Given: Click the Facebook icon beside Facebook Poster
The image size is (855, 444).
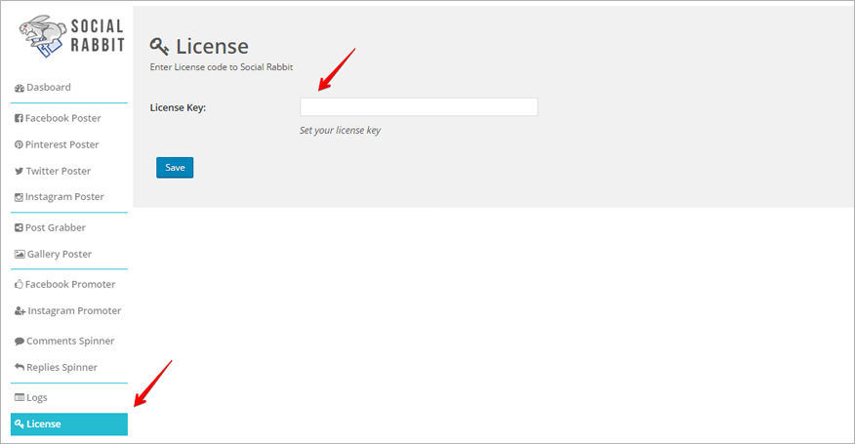Looking at the screenshot, I should pyautogui.click(x=19, y=118).
